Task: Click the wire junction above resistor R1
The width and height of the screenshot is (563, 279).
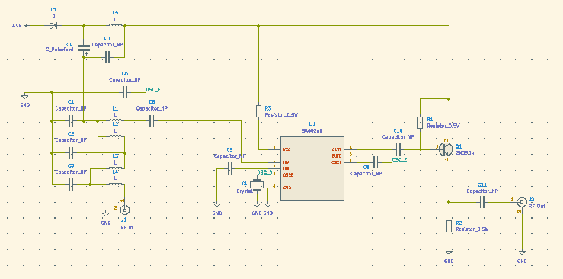Action: 449,99
